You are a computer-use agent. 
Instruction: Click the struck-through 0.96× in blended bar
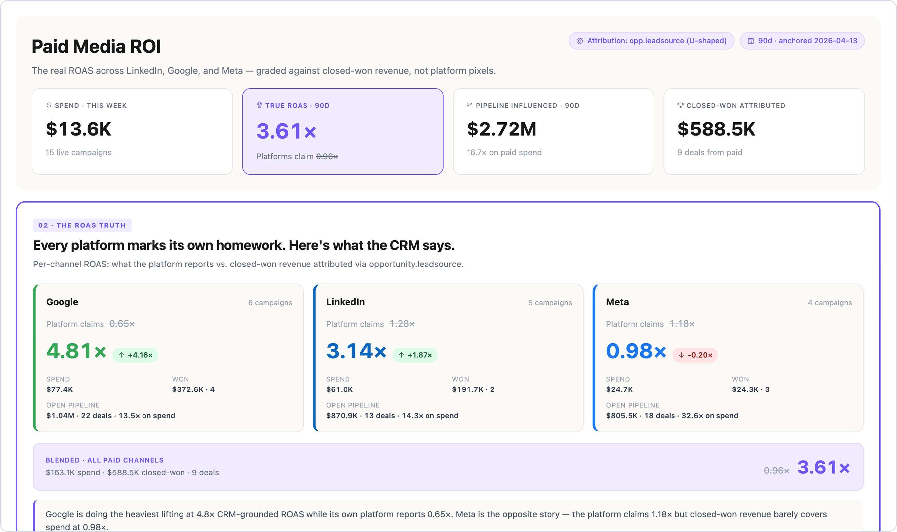tap(776, 471)
